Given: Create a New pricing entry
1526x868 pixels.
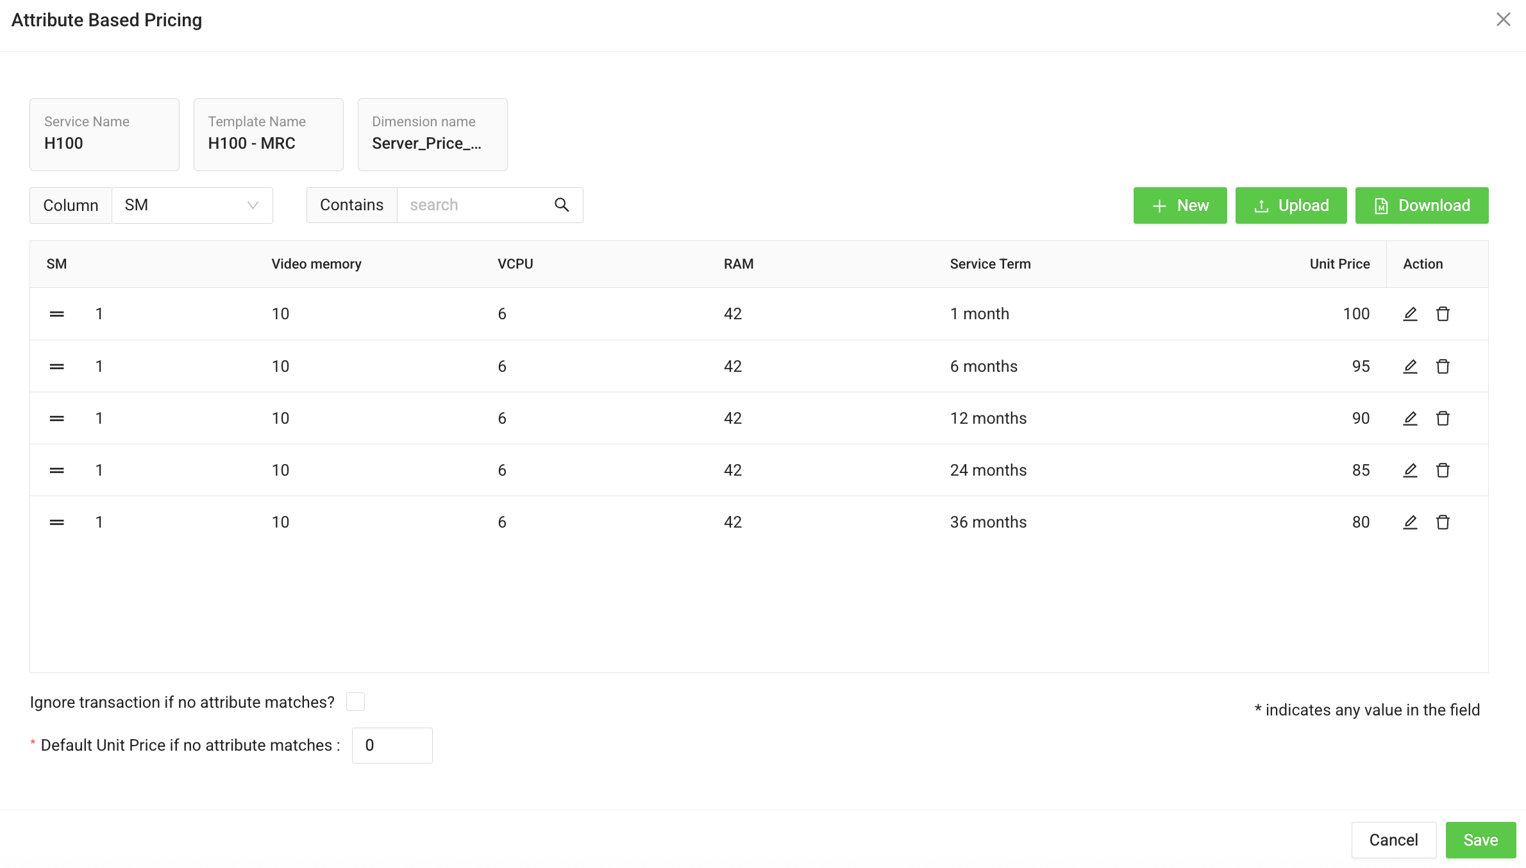Looking at the screenshot, I should (x=1180, y=205).
